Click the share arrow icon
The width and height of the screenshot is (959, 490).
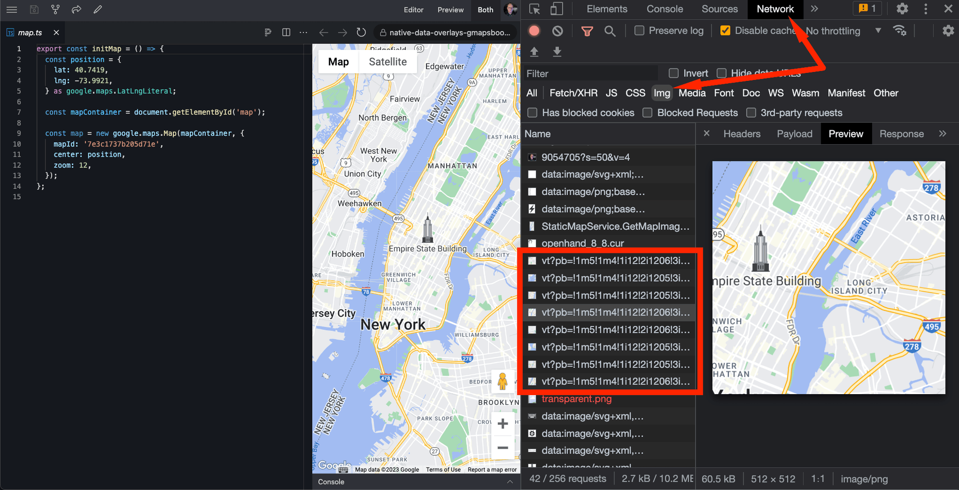[x=76, y=9]
